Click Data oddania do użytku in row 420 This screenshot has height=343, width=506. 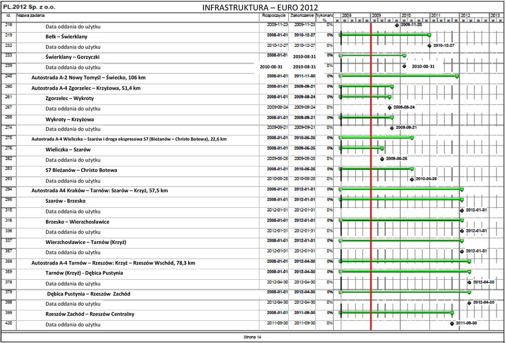[x=73, y=325]
